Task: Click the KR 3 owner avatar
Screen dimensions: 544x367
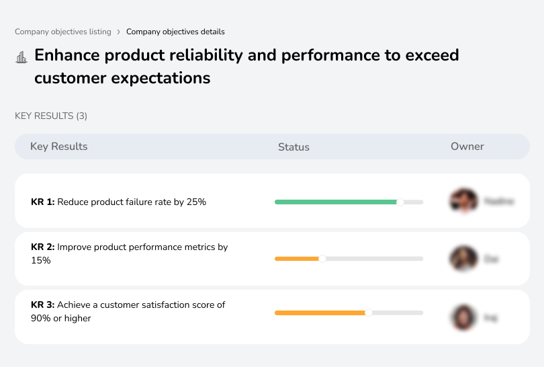Action: click(x=463, y=317)
